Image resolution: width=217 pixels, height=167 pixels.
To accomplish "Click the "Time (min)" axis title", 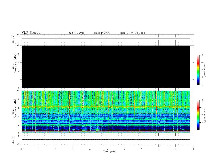I will (110, 151).
